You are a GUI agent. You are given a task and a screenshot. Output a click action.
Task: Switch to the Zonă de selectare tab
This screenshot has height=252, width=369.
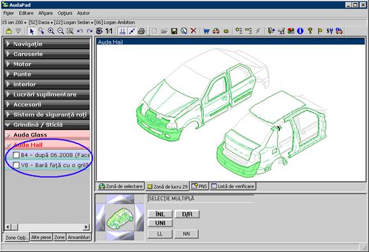coord(120,186)
